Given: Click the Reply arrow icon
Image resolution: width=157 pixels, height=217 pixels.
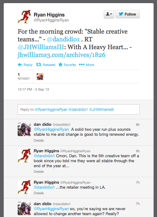Looking at the screenshot, I should 20,65.
